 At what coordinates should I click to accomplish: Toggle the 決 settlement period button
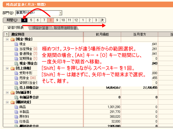[x=102, y=20]
